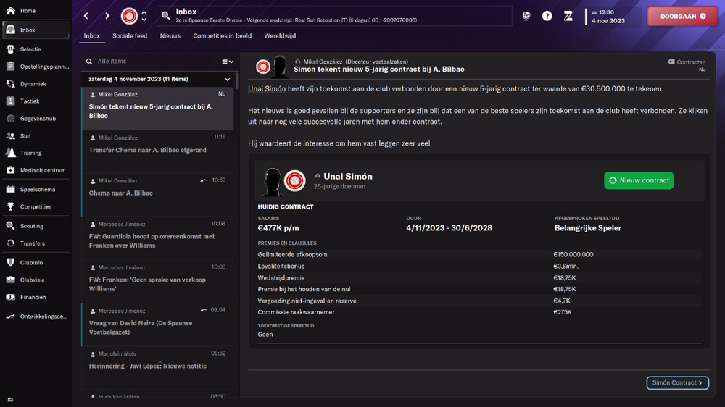The height and width of the screenshot is (407, 725).
Task: Switch to the Wereldwijd tab
Action: (280, 36)
